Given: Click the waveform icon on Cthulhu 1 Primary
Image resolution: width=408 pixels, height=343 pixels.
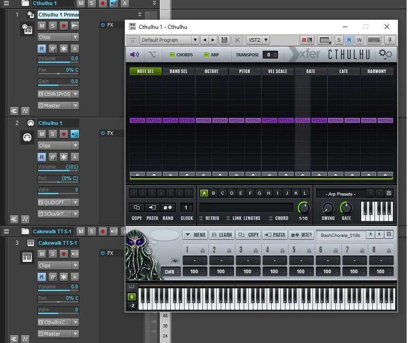Looking at the screenshot, I should (x=75, y=26).
